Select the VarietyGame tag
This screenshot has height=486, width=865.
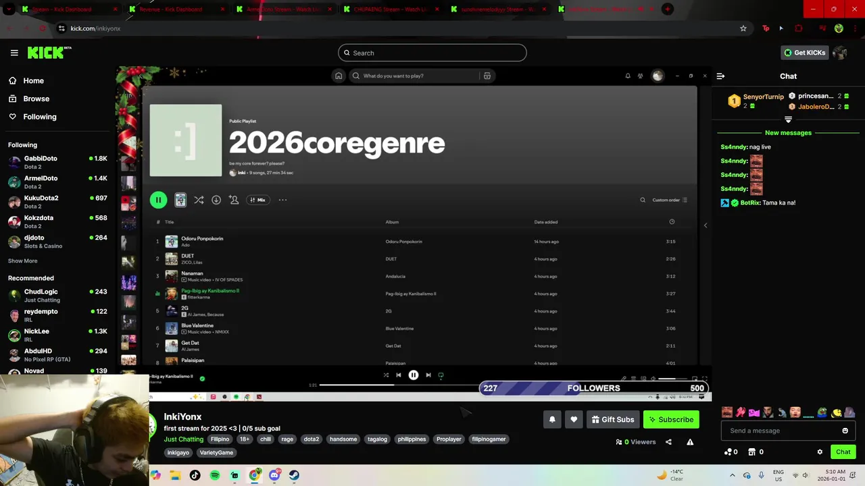click(216, 453)
